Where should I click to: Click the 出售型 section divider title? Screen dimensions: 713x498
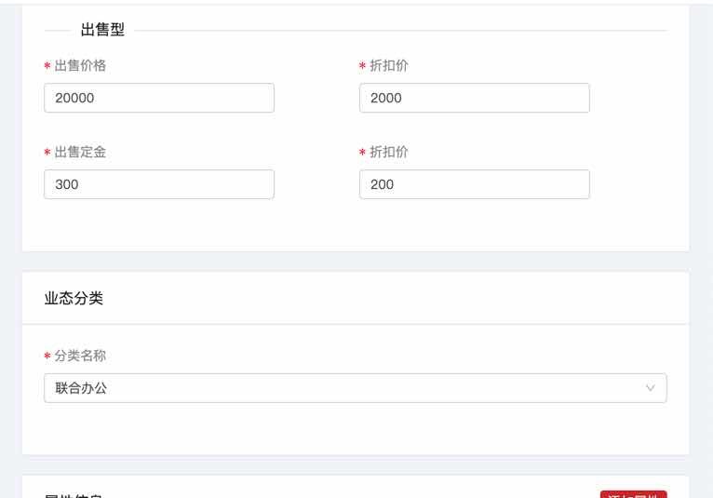[x=102, y=30]
